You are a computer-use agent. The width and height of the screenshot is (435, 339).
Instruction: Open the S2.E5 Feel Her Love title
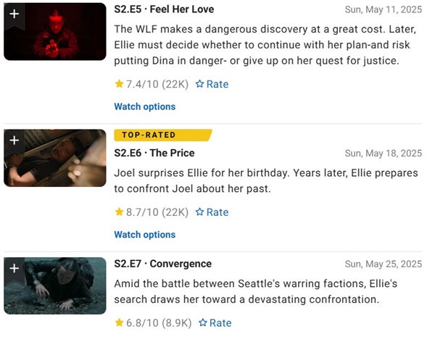(x=164, y=9)
